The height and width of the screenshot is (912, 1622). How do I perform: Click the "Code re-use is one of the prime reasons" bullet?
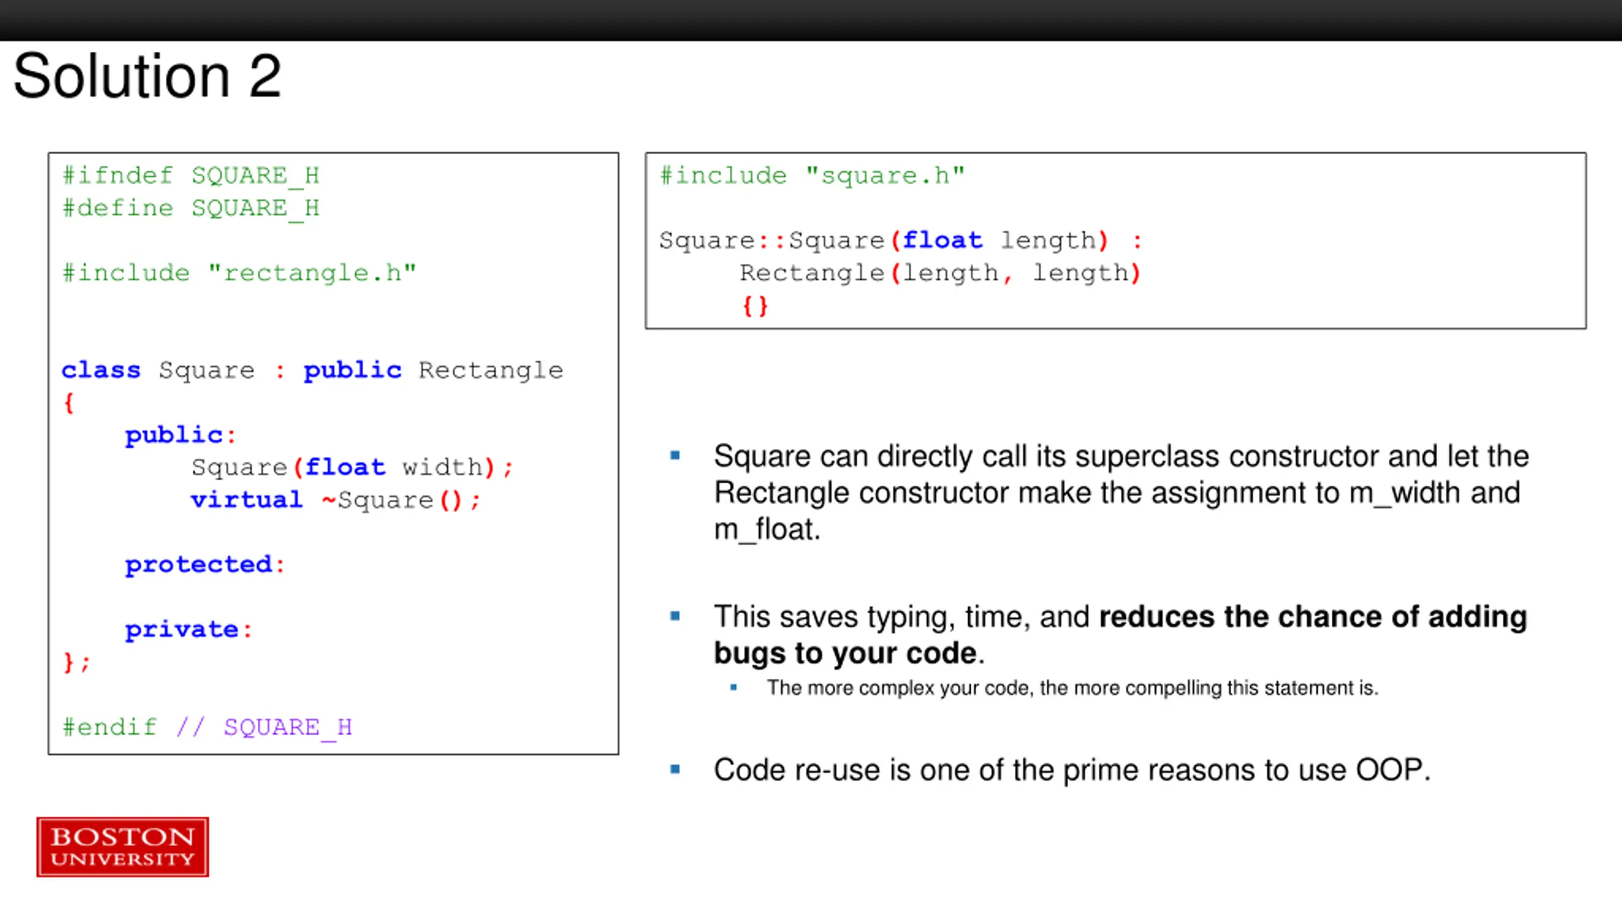(1072, 771)
